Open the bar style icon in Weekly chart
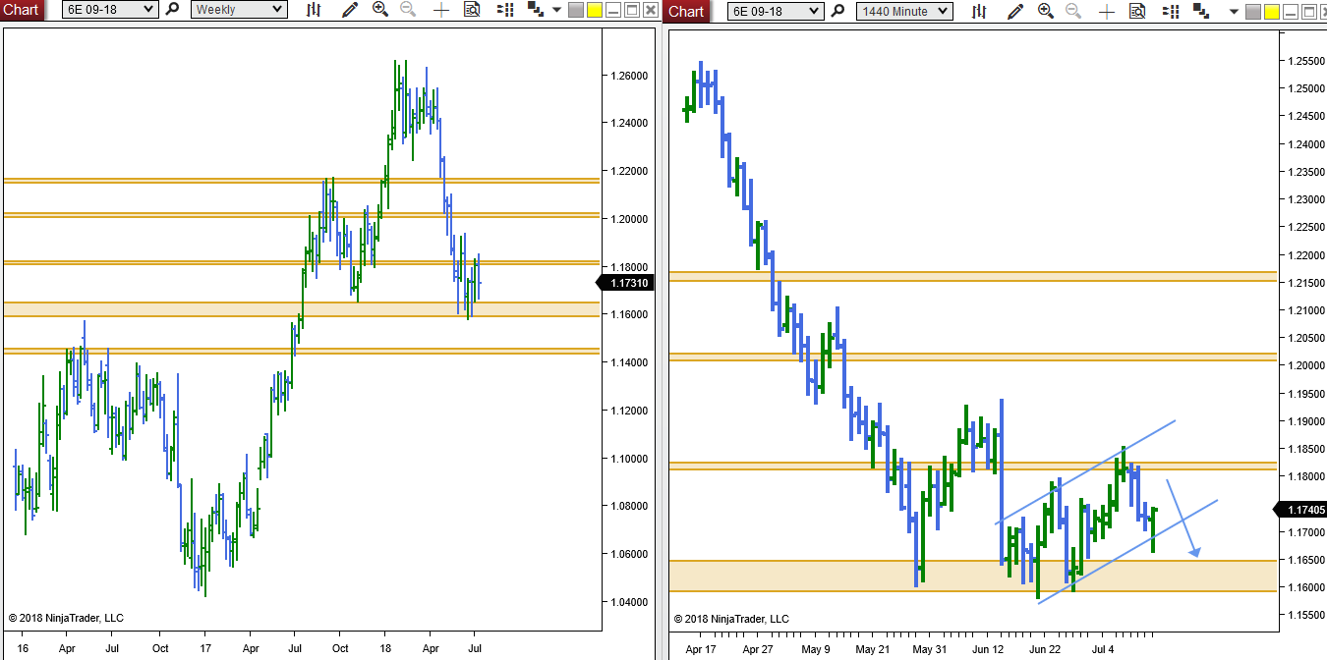Image resolution: width=1327 pixels, height=660 pixels. (314, 10)
